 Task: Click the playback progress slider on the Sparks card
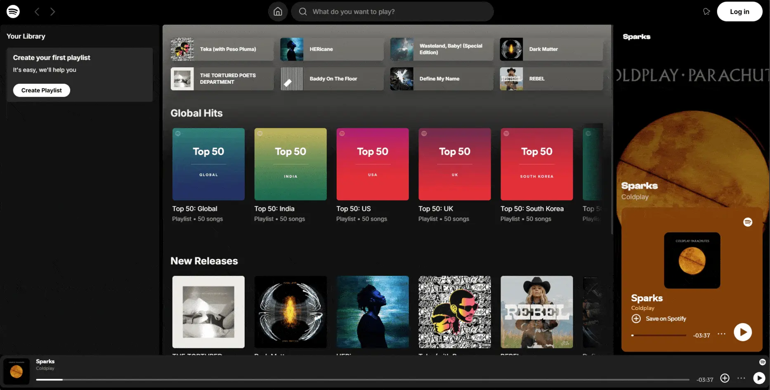pyautogui.click(x=659, y=335)
